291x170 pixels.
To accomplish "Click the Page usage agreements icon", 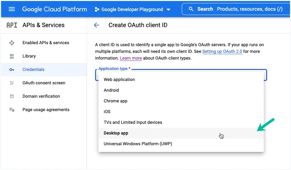I will point(12,110).
